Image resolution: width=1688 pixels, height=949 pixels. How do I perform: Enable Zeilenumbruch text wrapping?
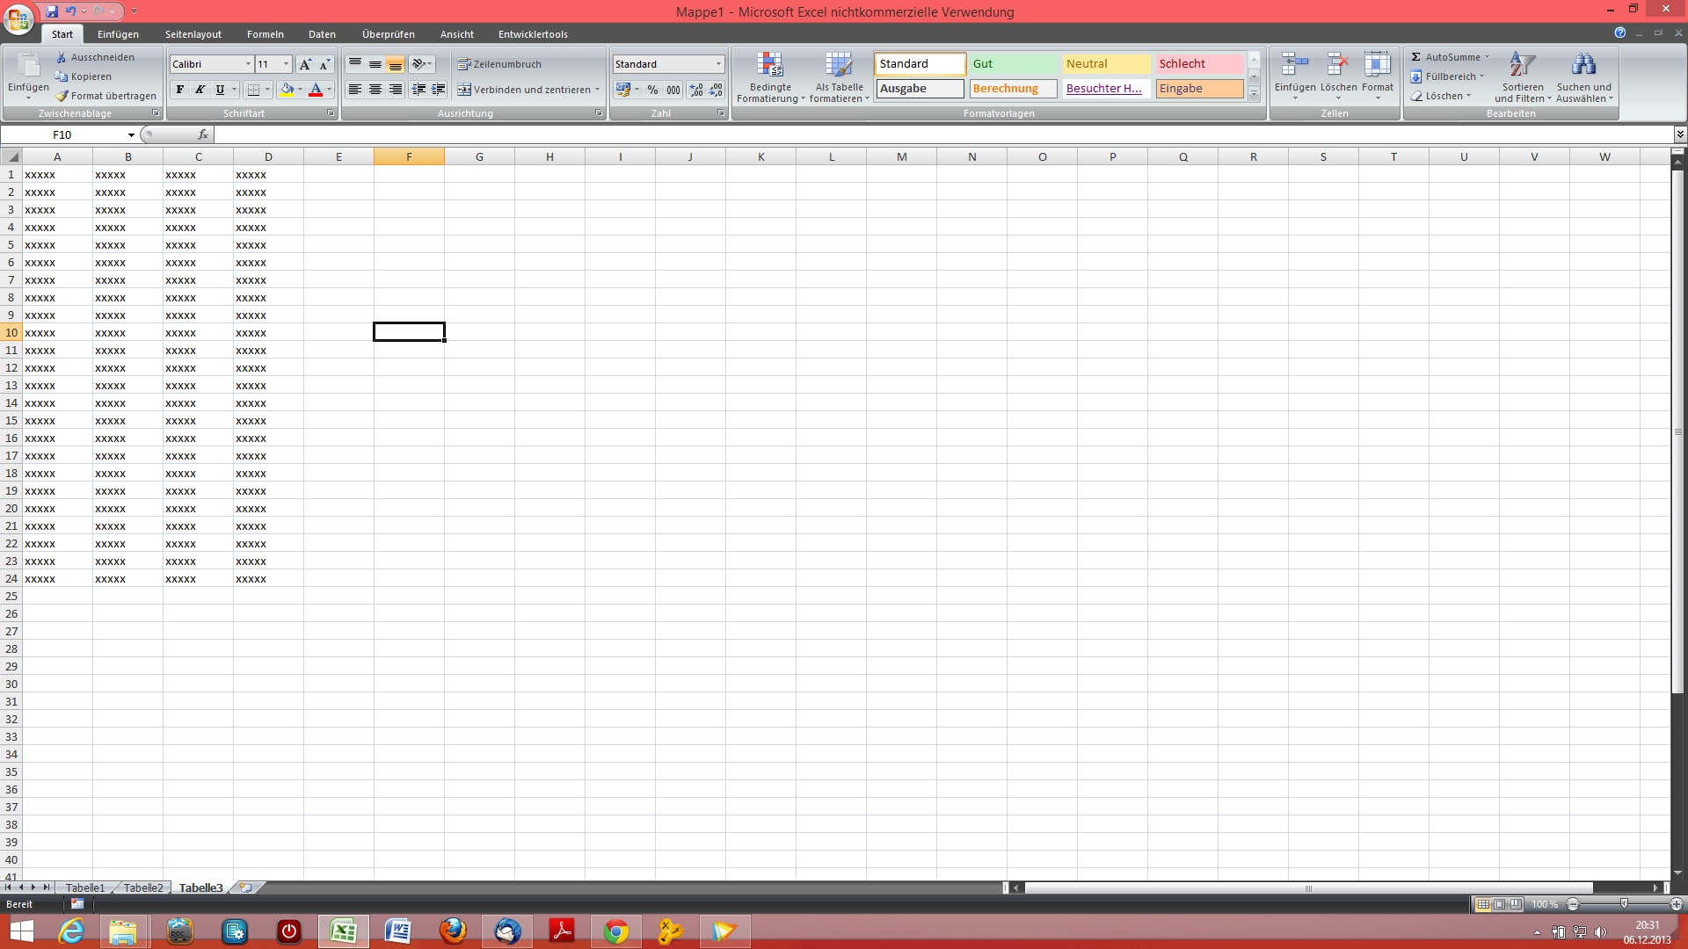point(499,64)
